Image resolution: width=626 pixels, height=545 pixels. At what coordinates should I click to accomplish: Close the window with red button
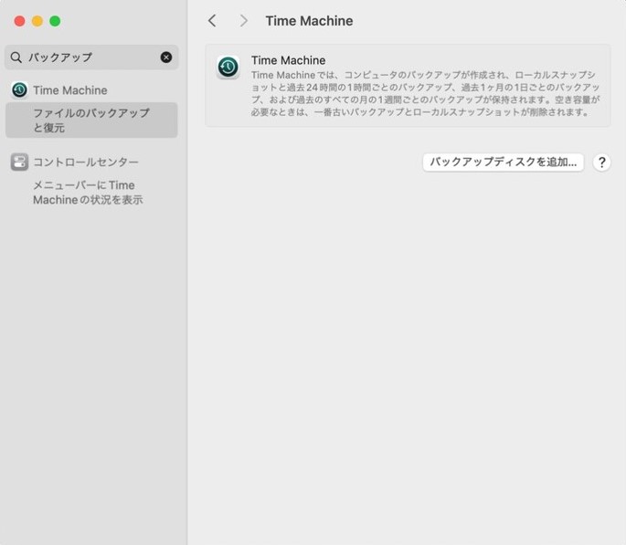[x=19, y=21]
